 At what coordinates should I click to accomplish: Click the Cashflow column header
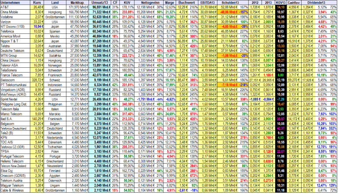click(294, 3)
